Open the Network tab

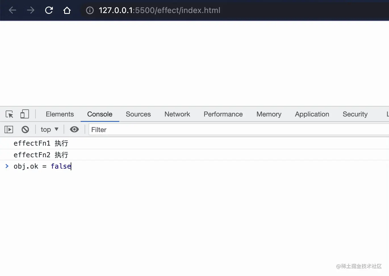point(177,114)
